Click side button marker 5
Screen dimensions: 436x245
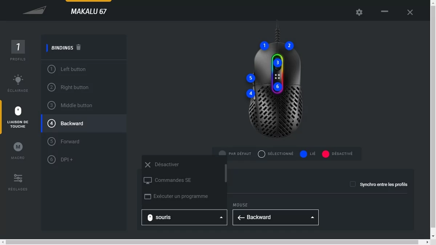point(250,78)
